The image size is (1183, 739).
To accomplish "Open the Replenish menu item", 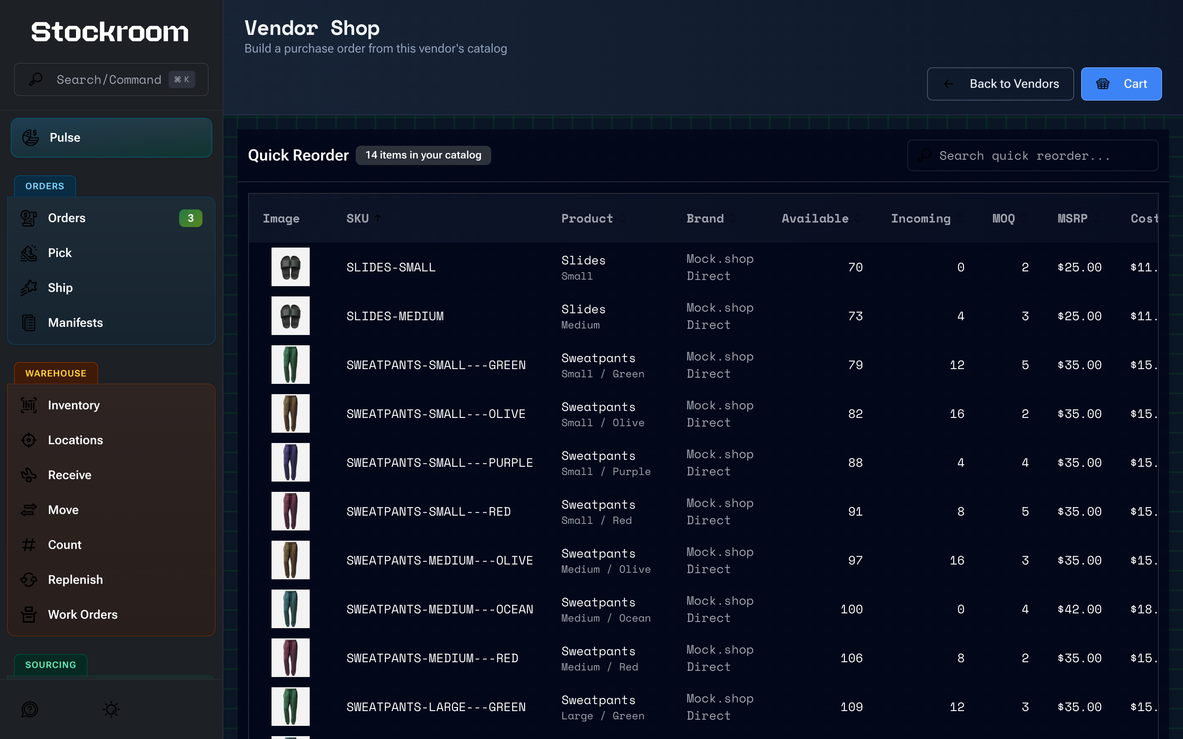I will pos(111,580).
